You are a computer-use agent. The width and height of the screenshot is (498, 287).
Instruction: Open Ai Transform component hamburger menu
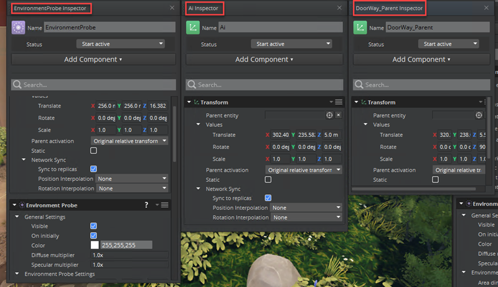(339, 102)
